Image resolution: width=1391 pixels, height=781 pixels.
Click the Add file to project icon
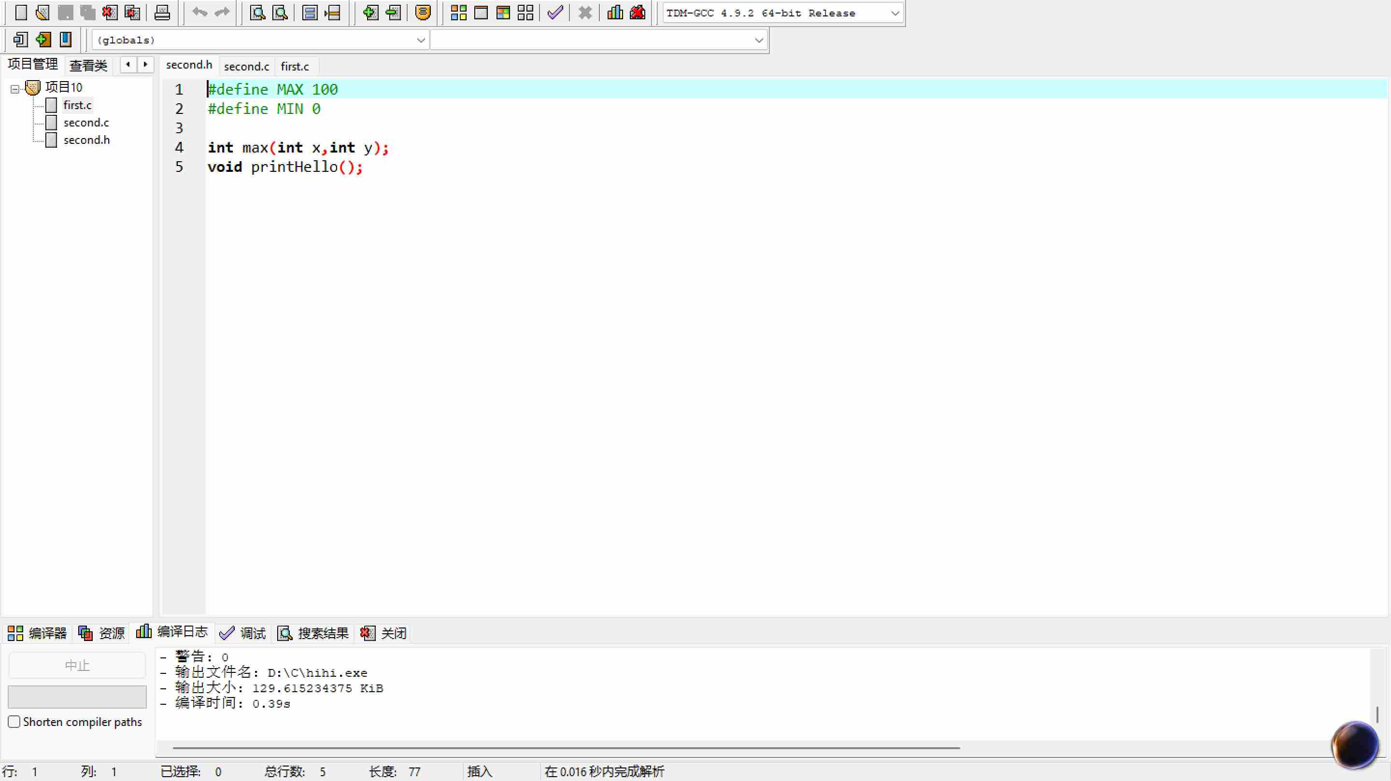pos(370,13)
